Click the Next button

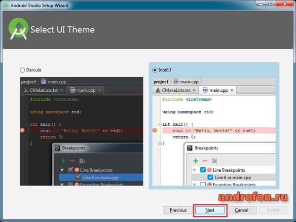(210, 210)
